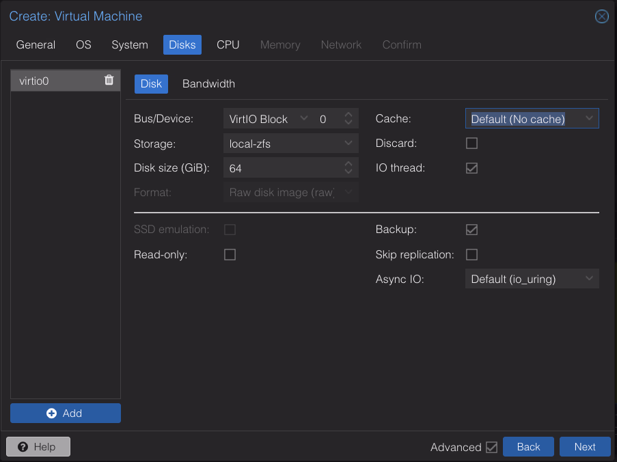The image size is (617, 462).
Task: Click the trash icon to remove virtio0
Action: point(108,80)
